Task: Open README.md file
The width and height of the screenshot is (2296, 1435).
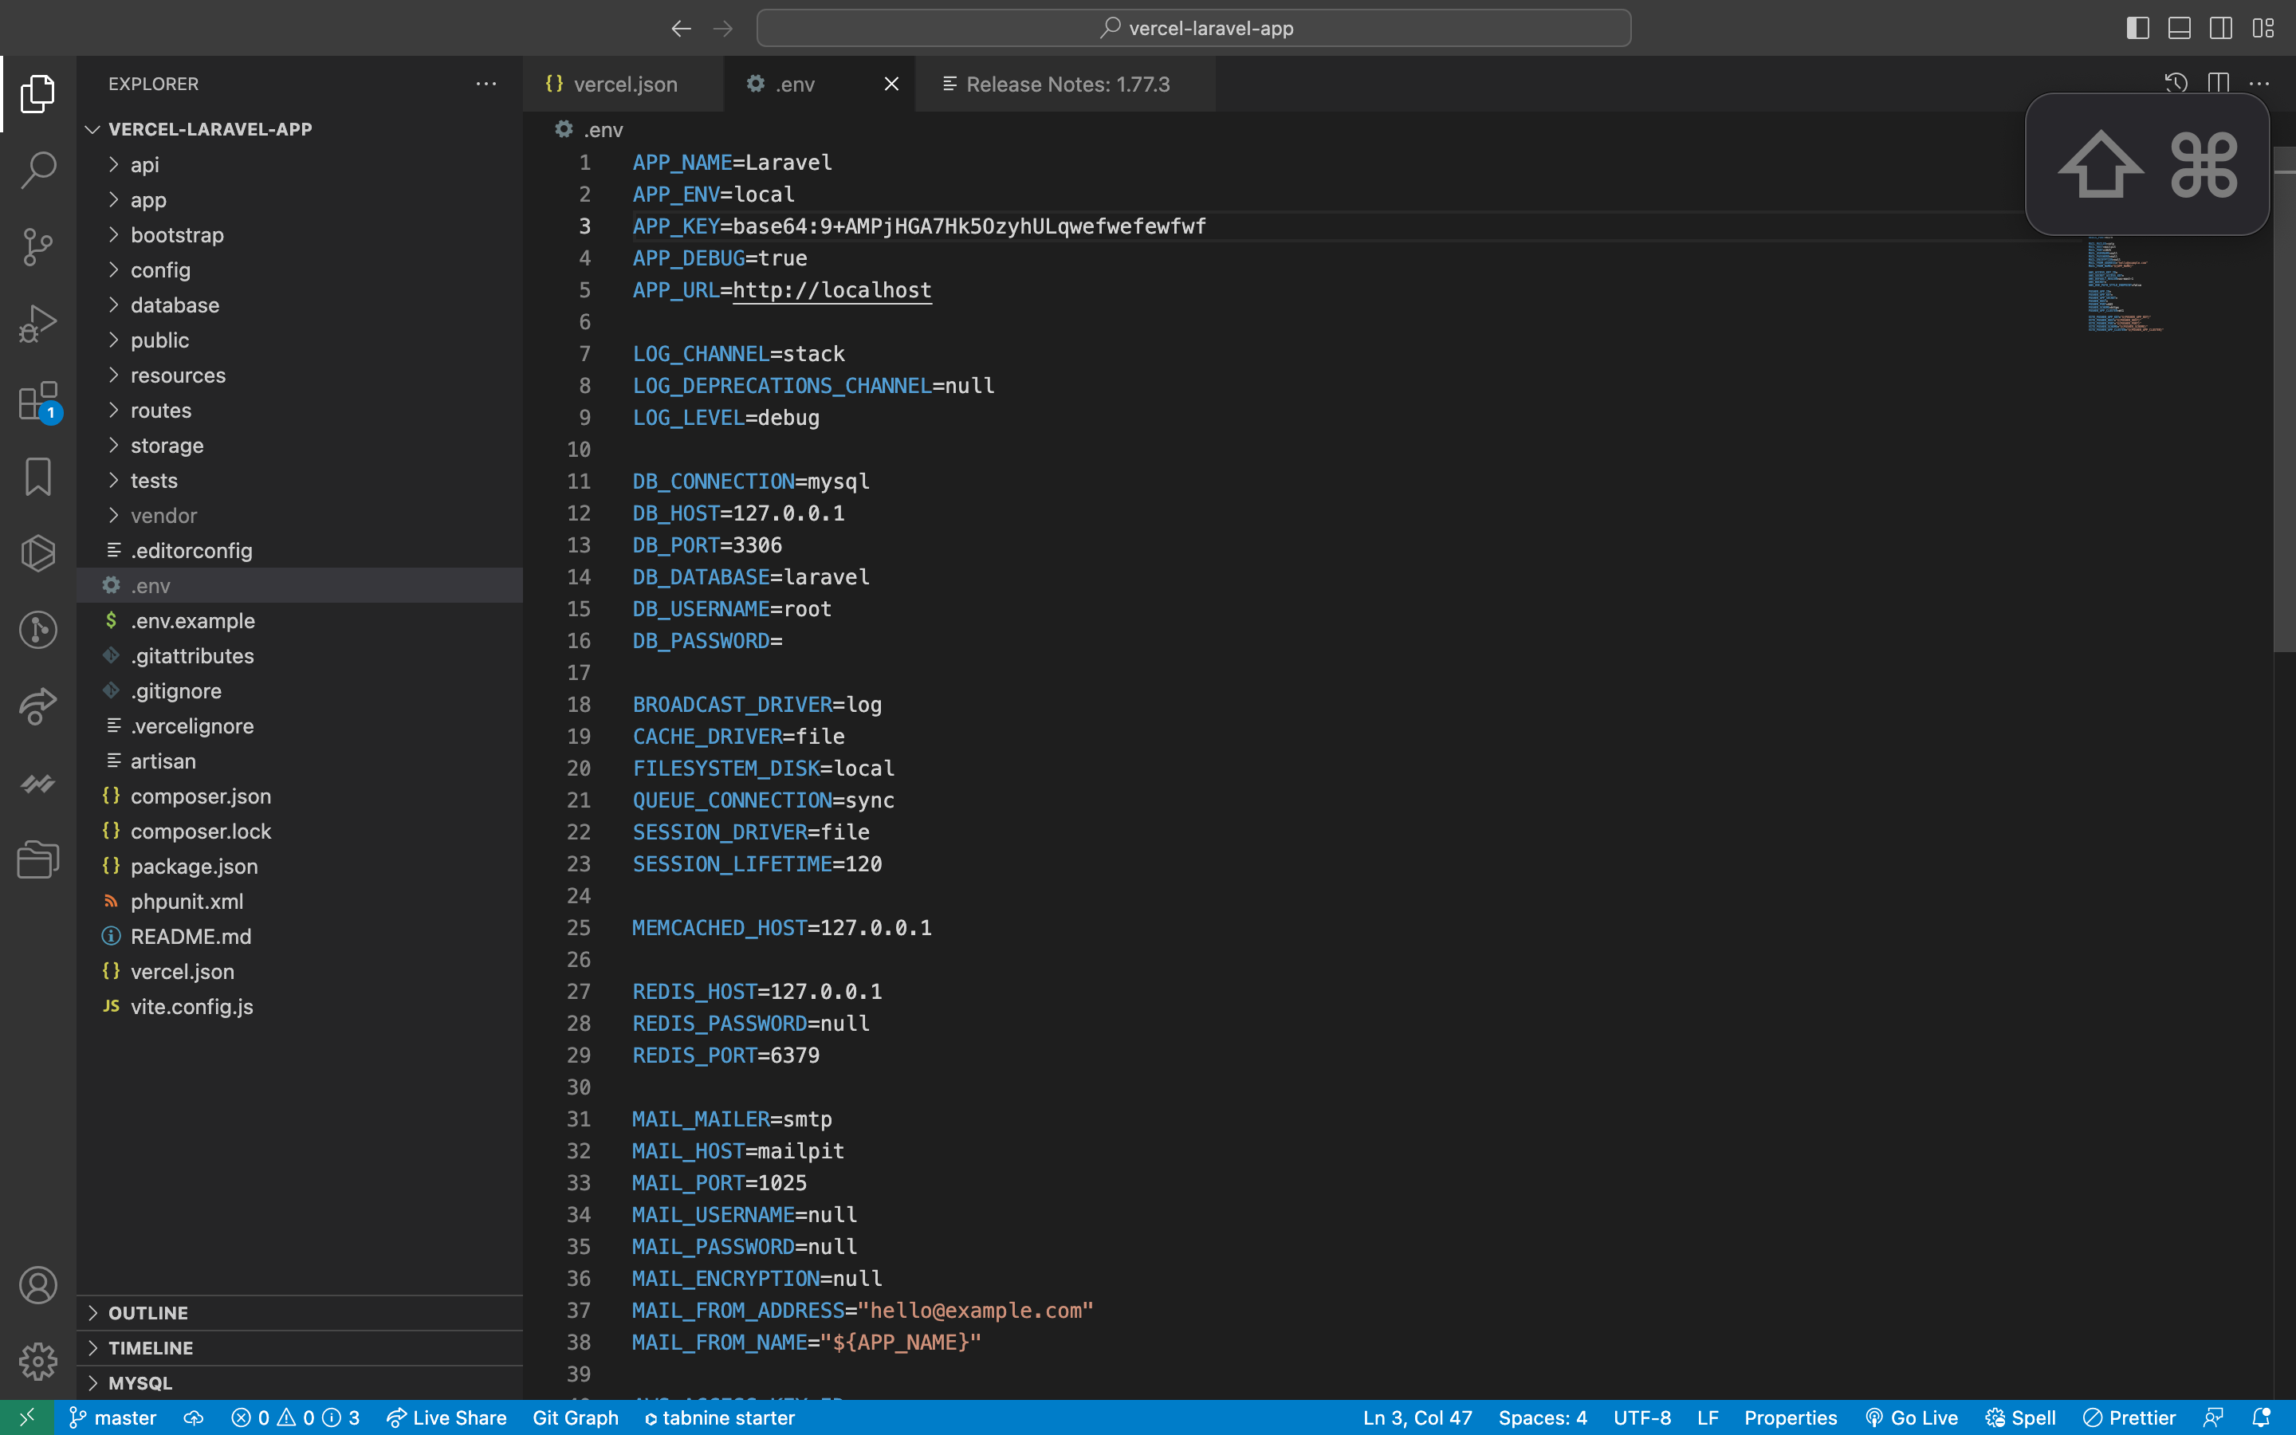Action: pos(300,937)
